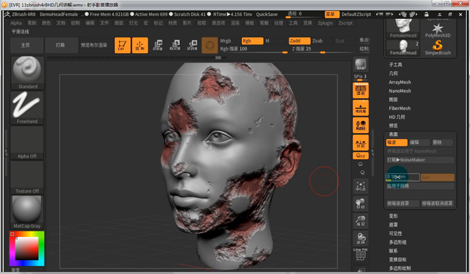Expand the 多边形组 (Polygroups) section

click(x=397, y=242)
